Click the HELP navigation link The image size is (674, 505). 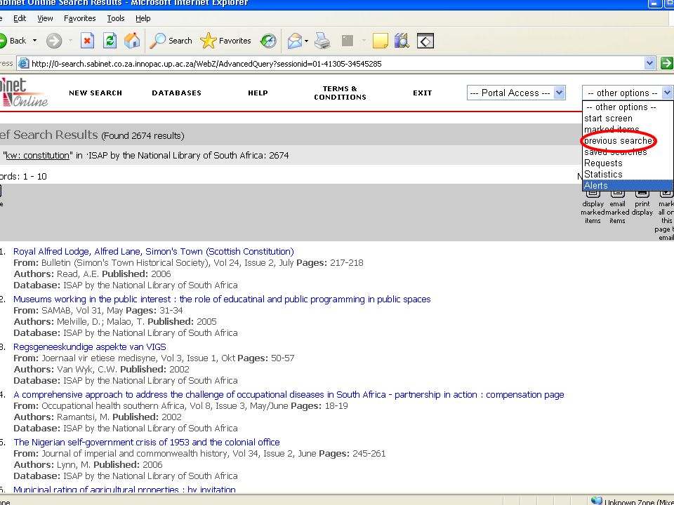pos(258,93)
